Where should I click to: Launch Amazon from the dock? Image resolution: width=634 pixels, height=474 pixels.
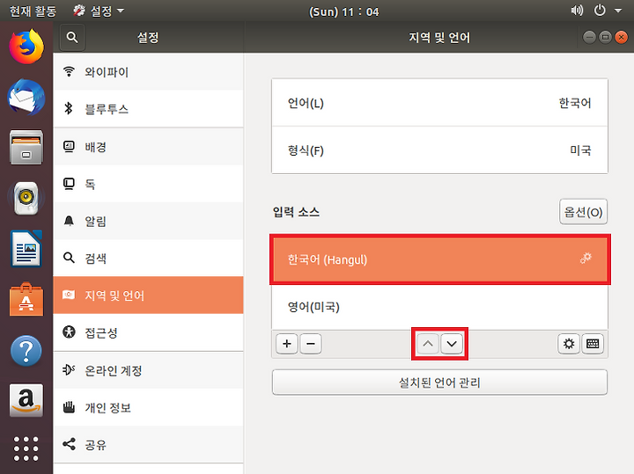26,400
